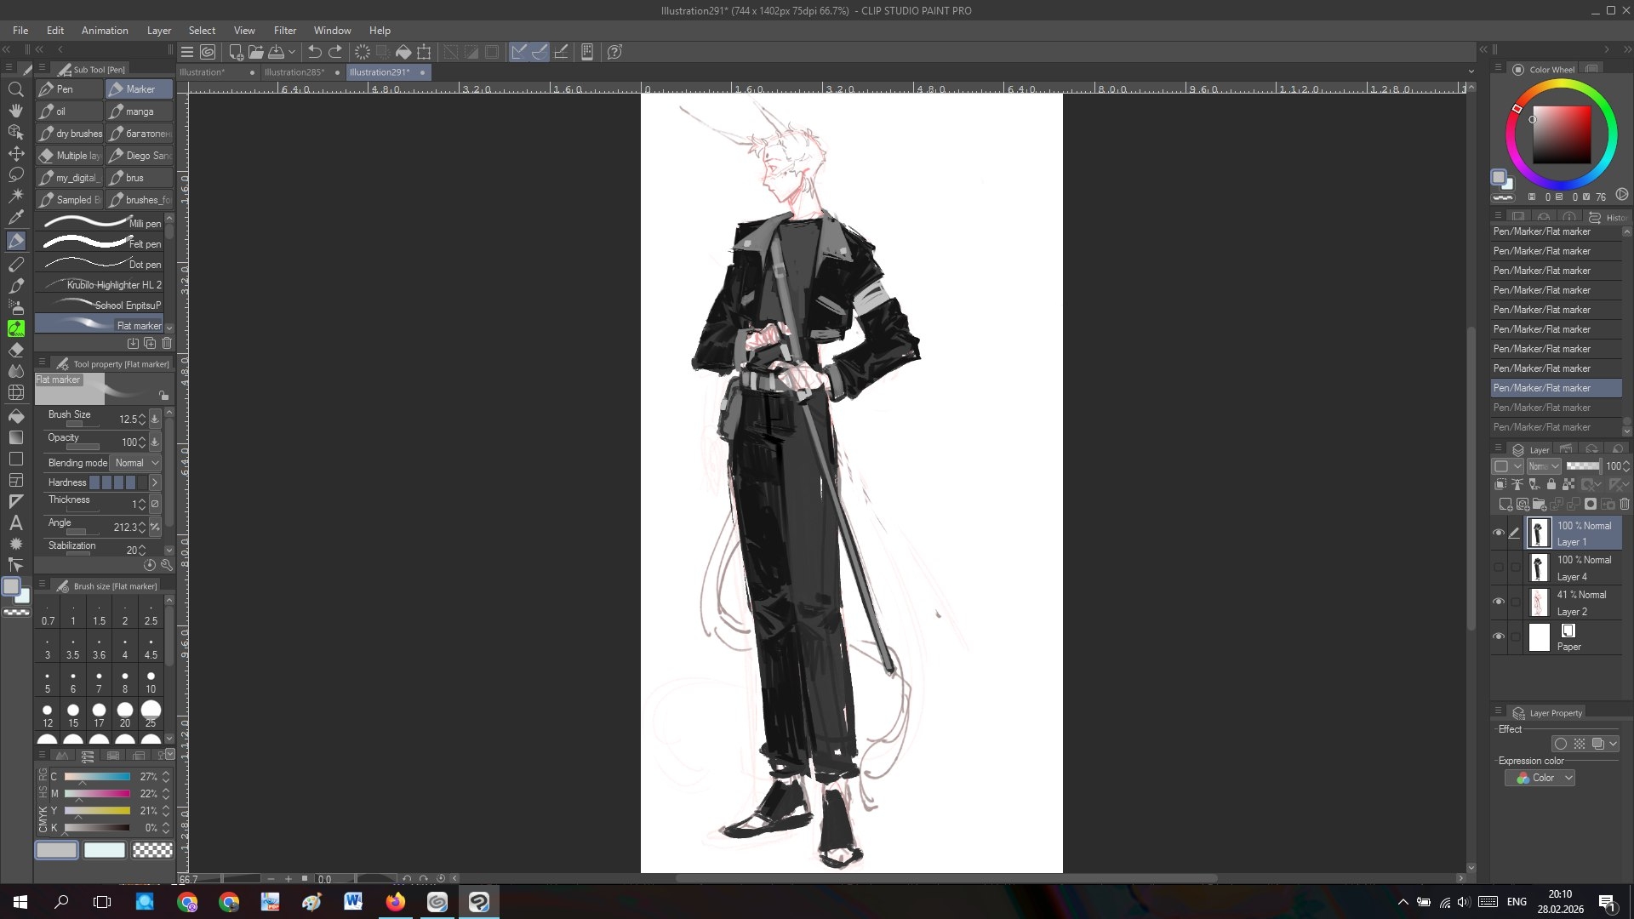Screen dimensions: 1634x919
Task: Open the Blending mode Normal dropdown
Action: point(138,463)
